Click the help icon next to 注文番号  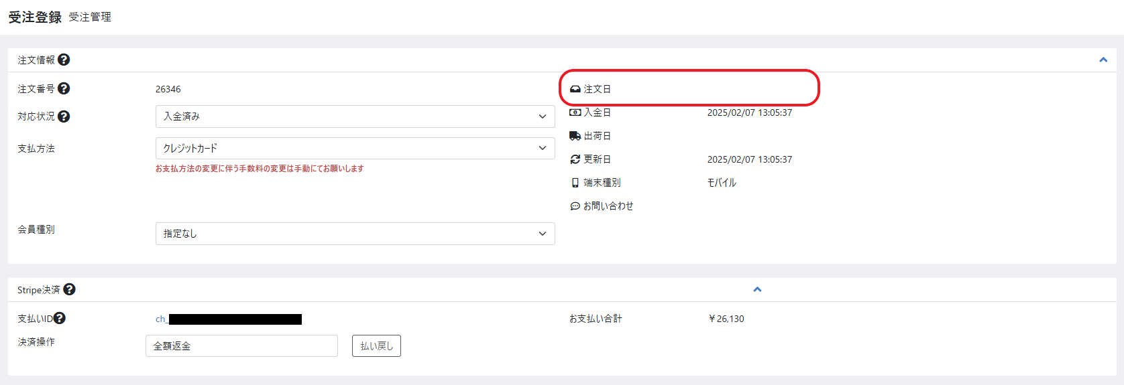[x=64, y=88]
